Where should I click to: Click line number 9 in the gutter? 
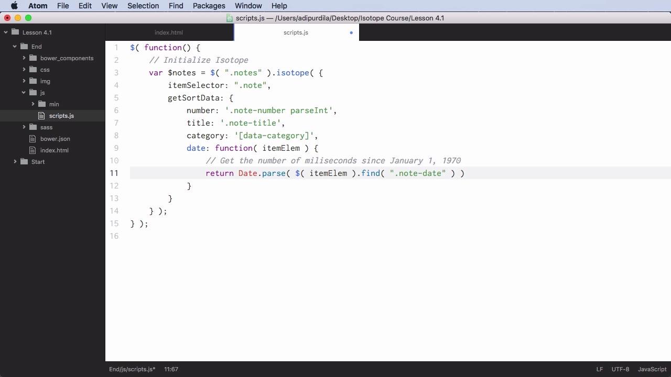pyautogui.click(x=116, y=148)
